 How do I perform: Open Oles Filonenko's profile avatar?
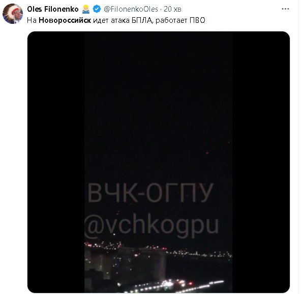[13, 14]
